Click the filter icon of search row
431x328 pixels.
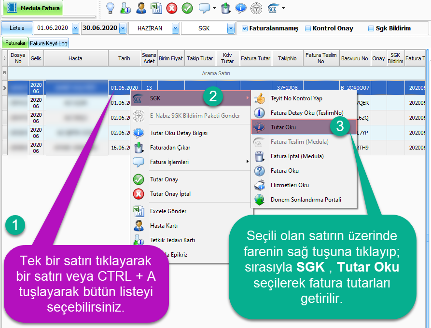click(5, 73)
